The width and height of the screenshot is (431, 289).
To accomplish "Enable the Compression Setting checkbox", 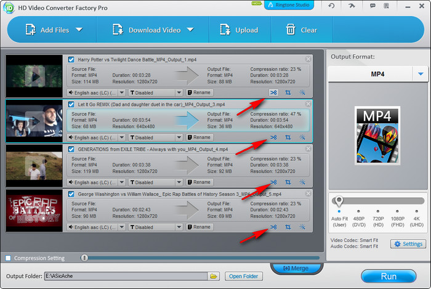I will (8, 258).
